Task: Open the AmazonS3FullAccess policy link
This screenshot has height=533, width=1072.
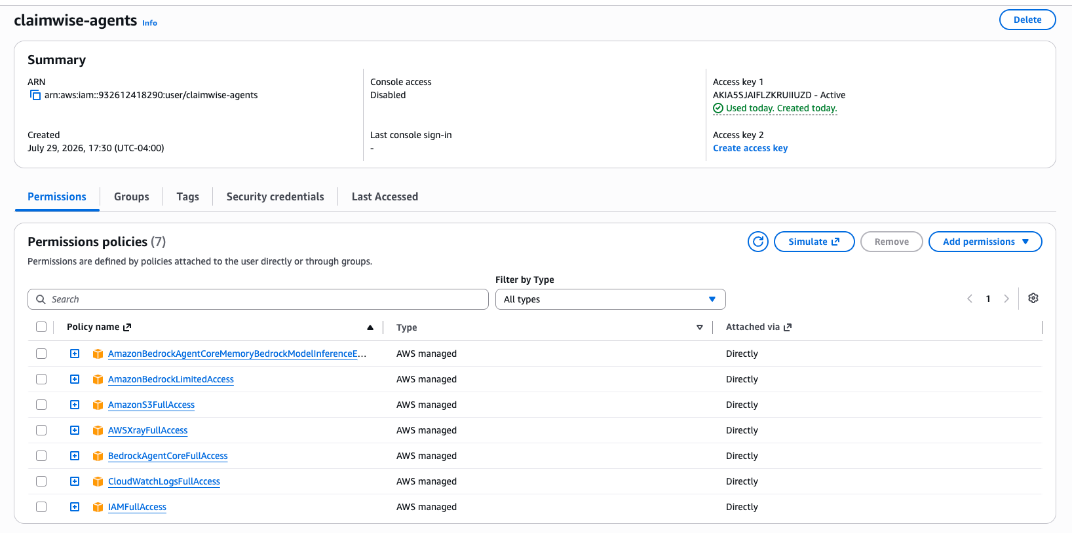Action: [151, 405]
